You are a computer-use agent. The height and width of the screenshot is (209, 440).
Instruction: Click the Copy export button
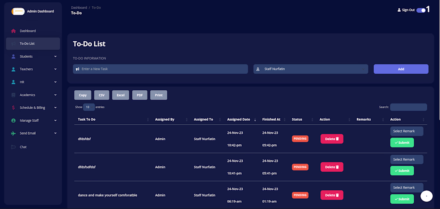coord(83,95)
